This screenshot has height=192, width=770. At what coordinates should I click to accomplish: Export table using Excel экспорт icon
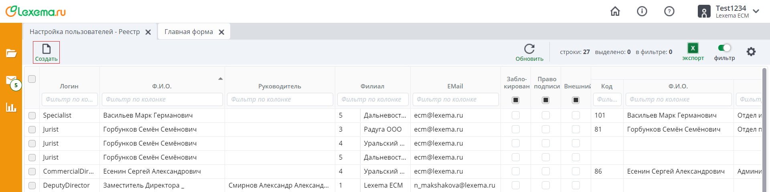click(x=693, y=48)
